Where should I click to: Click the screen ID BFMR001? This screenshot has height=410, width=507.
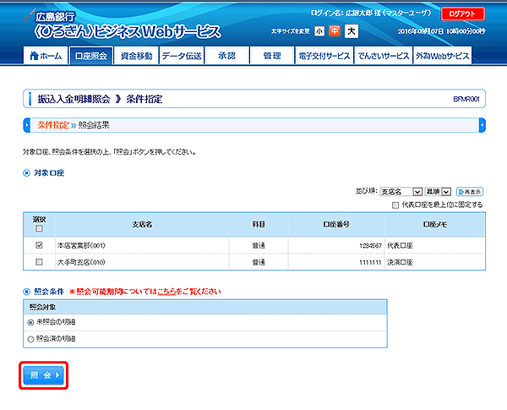(x=466, y=100)
